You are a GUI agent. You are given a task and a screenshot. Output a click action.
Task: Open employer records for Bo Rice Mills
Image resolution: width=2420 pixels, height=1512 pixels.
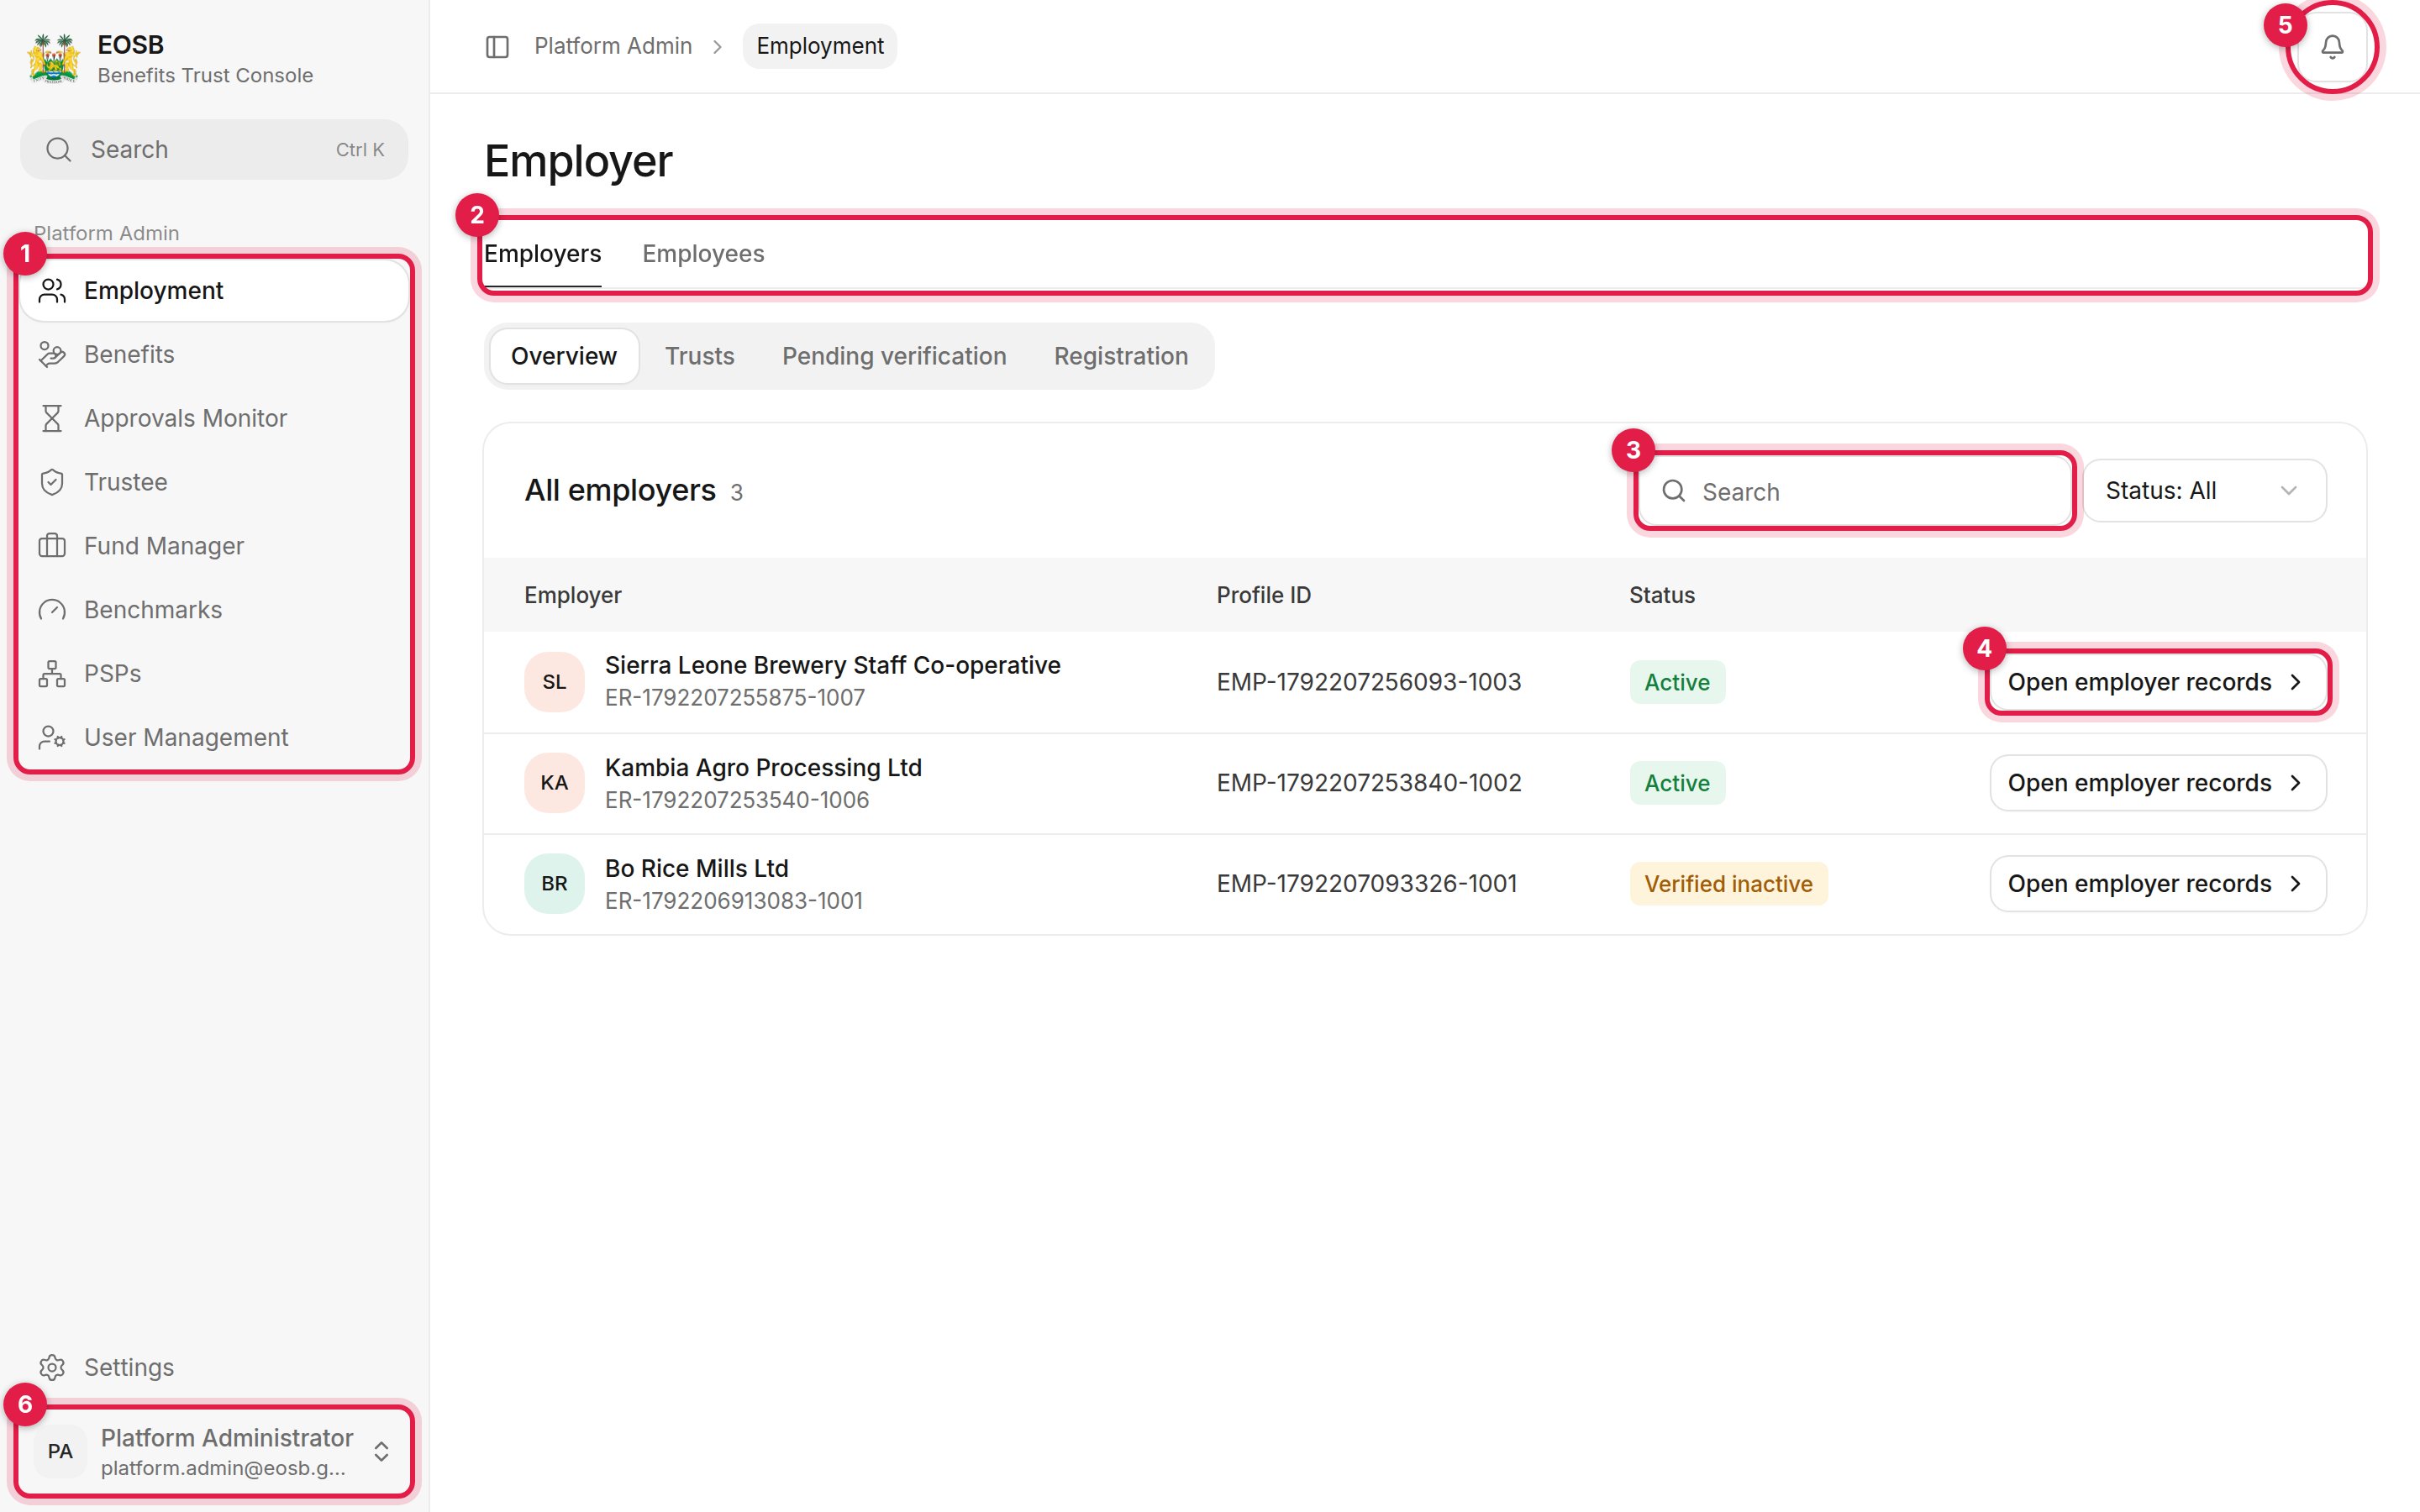point(2158,884)
